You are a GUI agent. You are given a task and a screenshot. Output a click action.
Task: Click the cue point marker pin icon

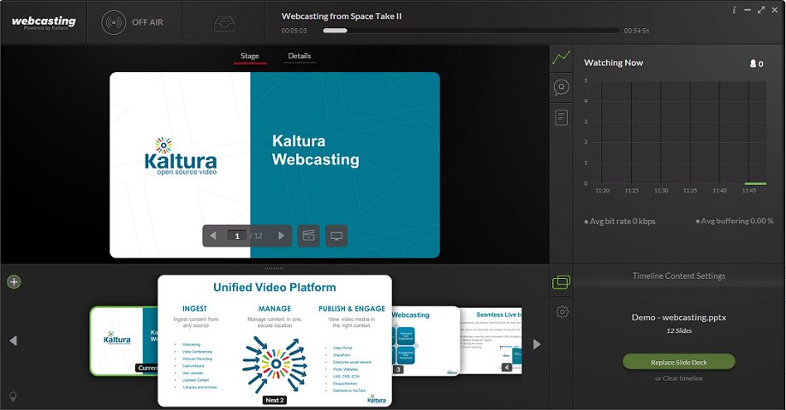point(13,396)
